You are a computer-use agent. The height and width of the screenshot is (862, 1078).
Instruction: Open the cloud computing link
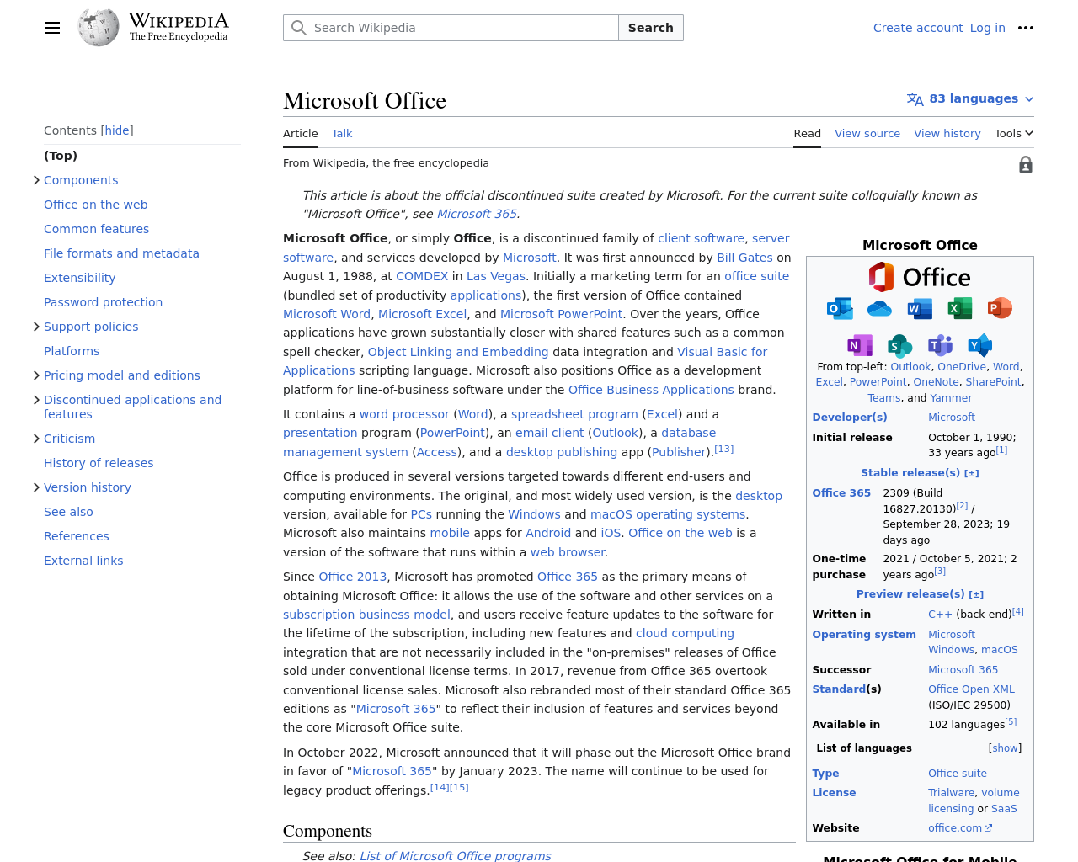coord(685,633)
